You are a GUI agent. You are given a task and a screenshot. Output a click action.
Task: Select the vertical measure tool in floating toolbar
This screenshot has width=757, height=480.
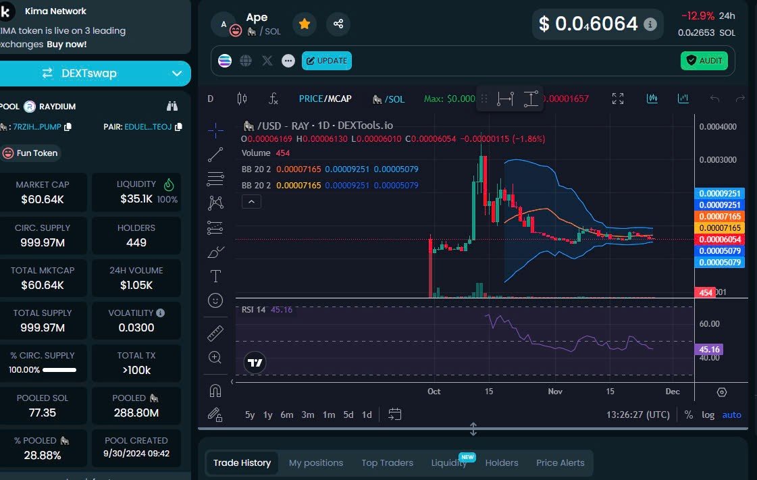click(531, 99)
